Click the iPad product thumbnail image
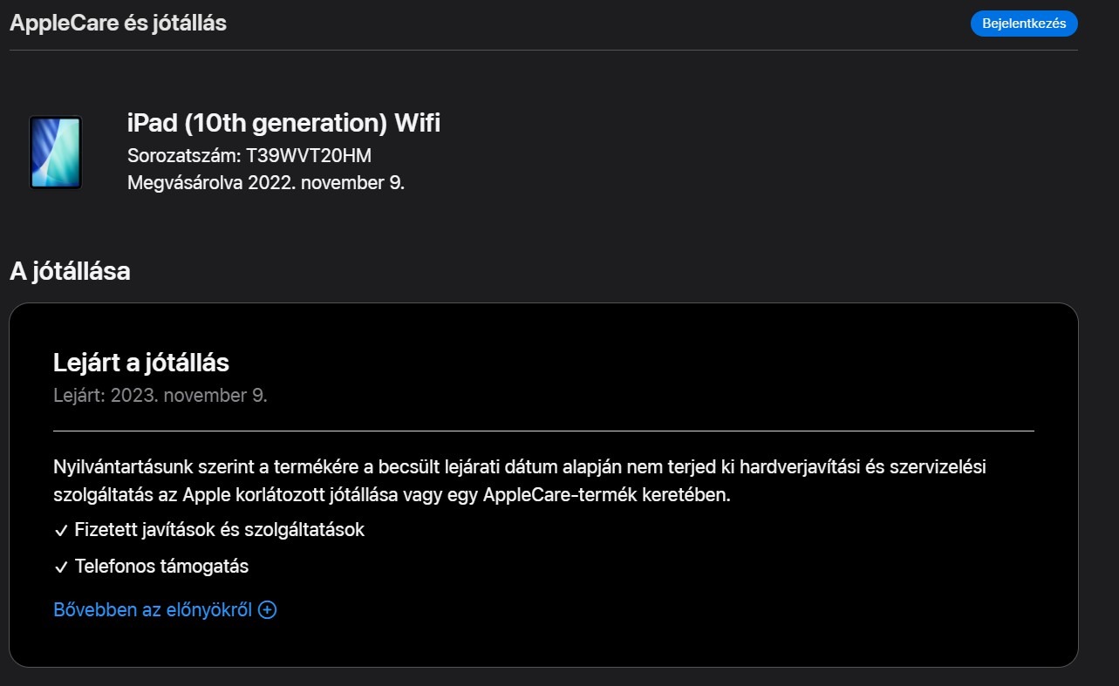This screenshot has height=686, width=1119. [55, 153]
